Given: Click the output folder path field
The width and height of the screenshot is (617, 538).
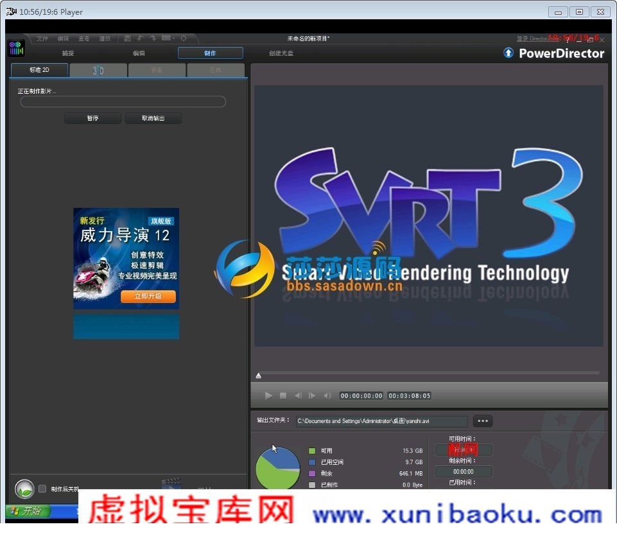Looking at the screenshot, I should coord(381,421).
